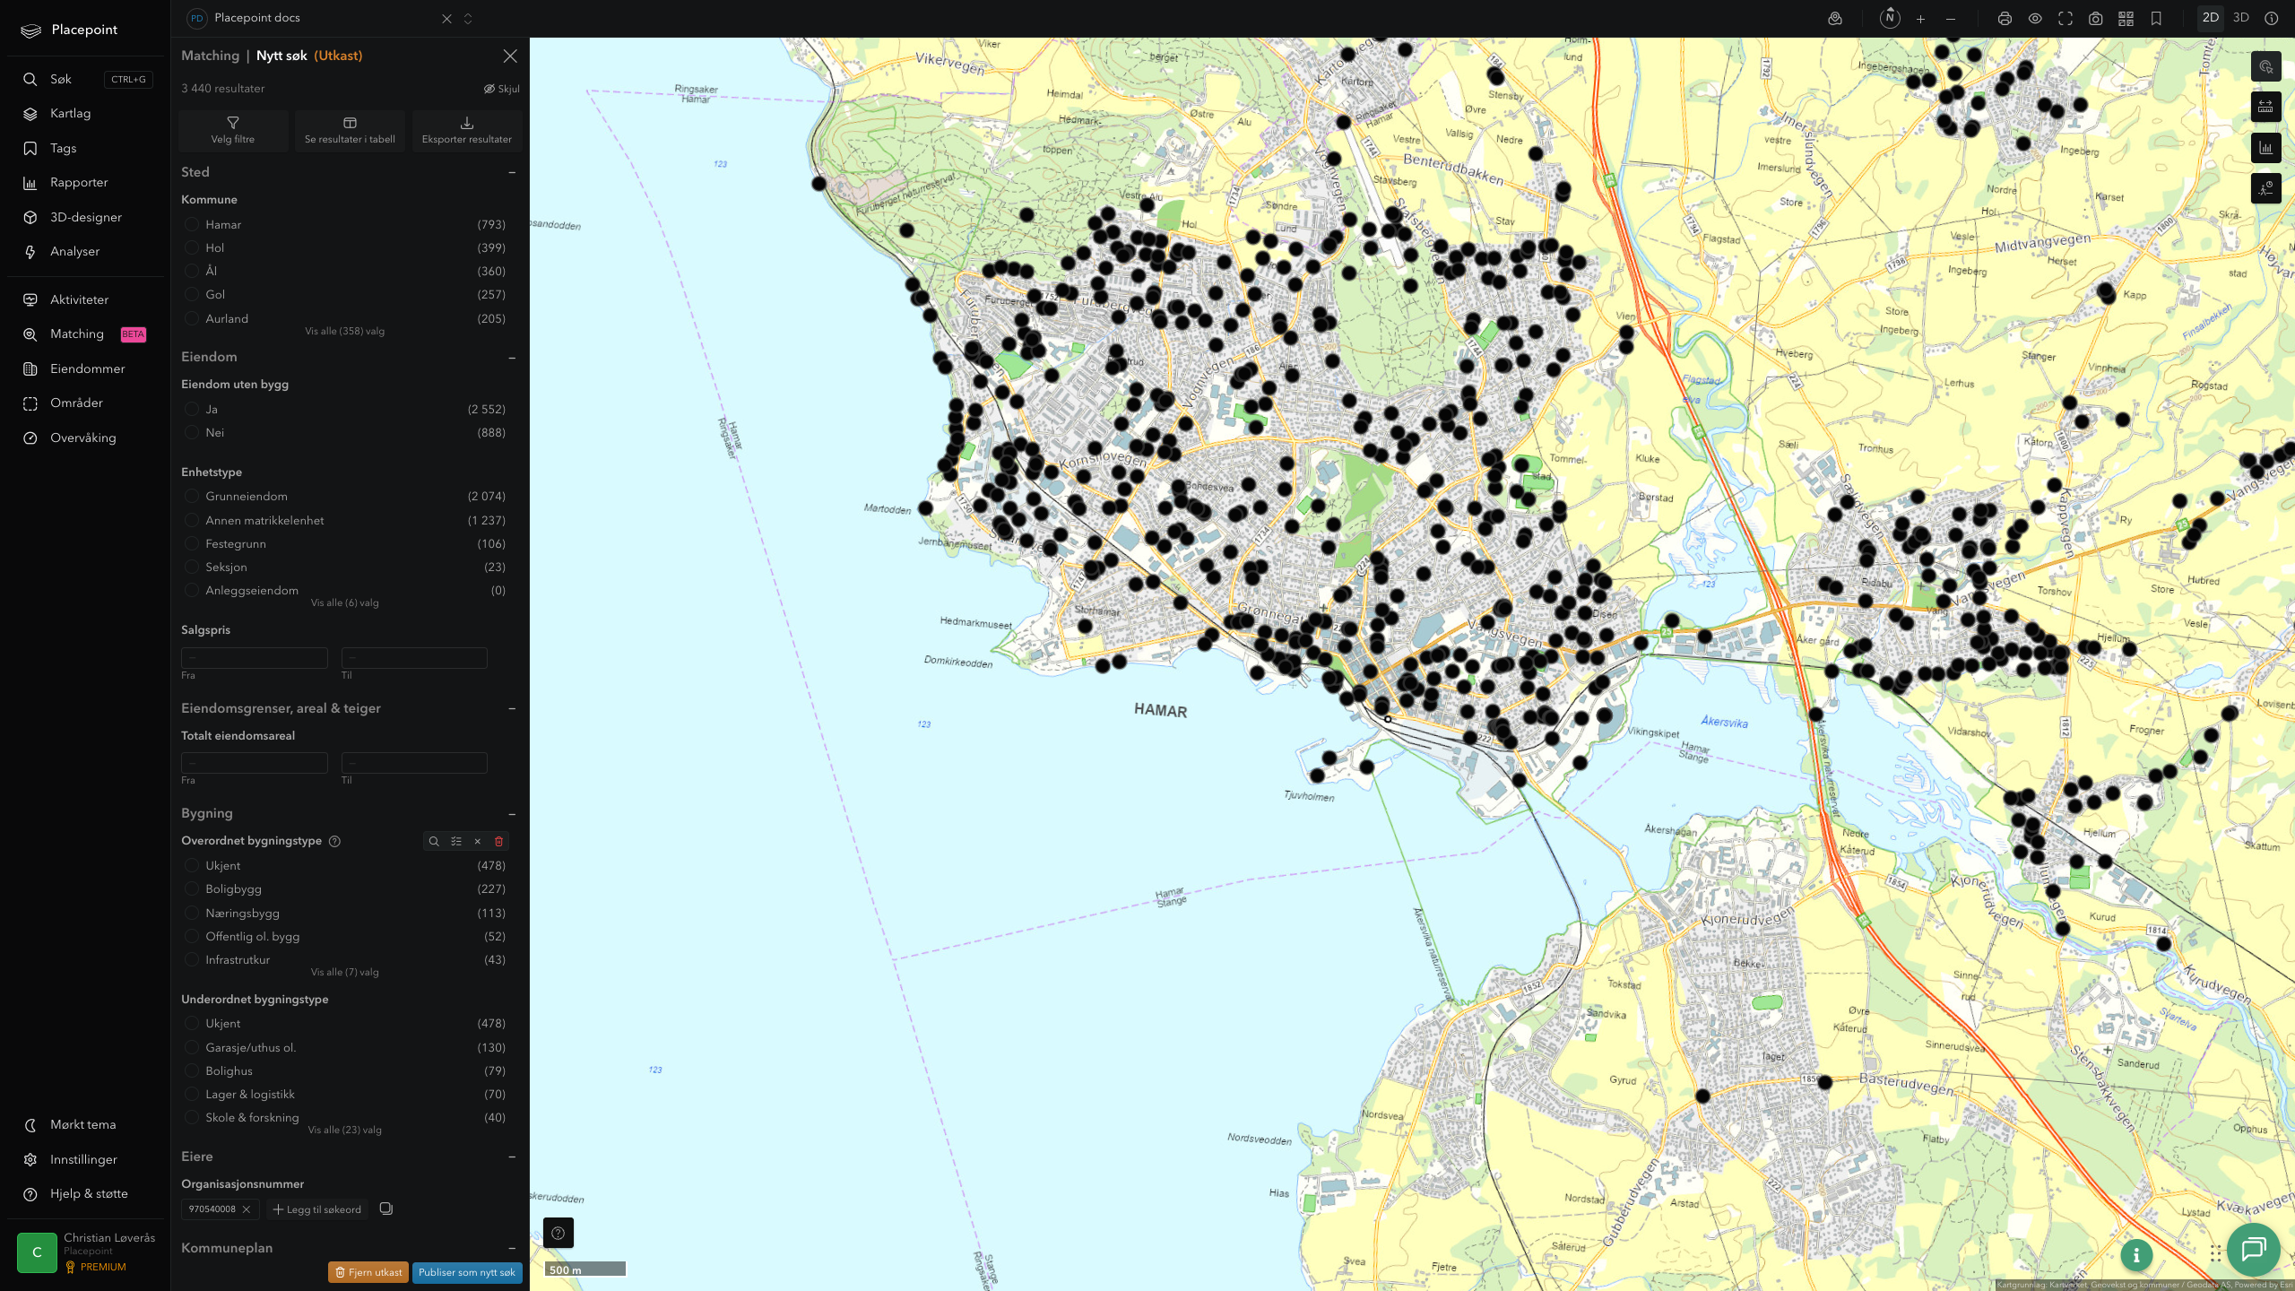This screenshot has height=1291, width=2295.
Task: Click the green info circle on map
Action: pyautogui.click(x=2136, y=1255)
